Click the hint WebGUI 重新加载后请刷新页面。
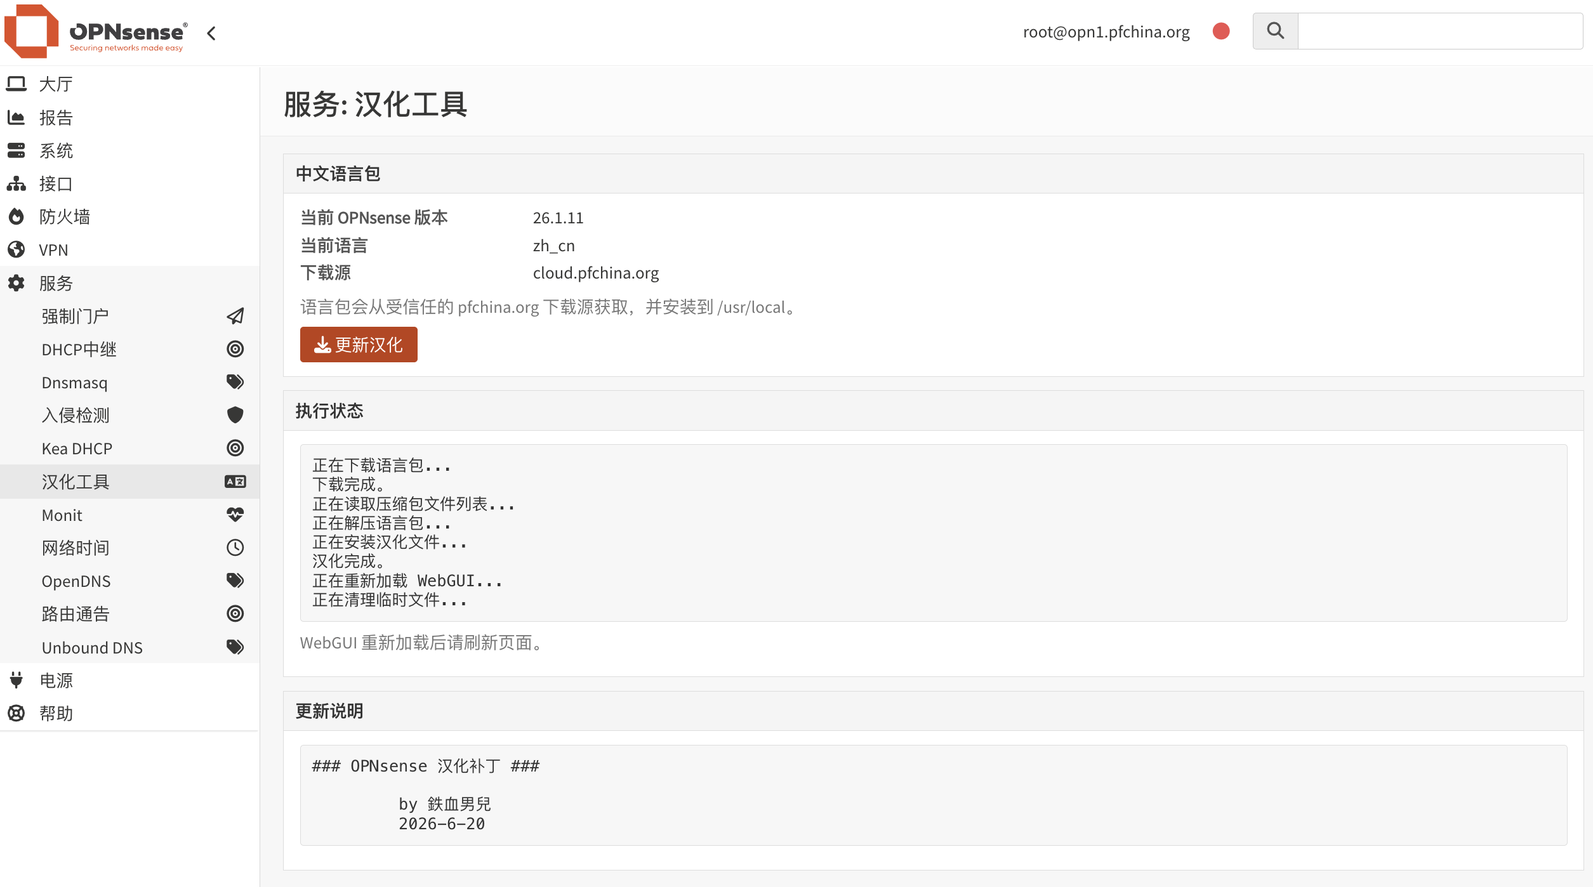The image size is (1593, 887). coord(423,643)
